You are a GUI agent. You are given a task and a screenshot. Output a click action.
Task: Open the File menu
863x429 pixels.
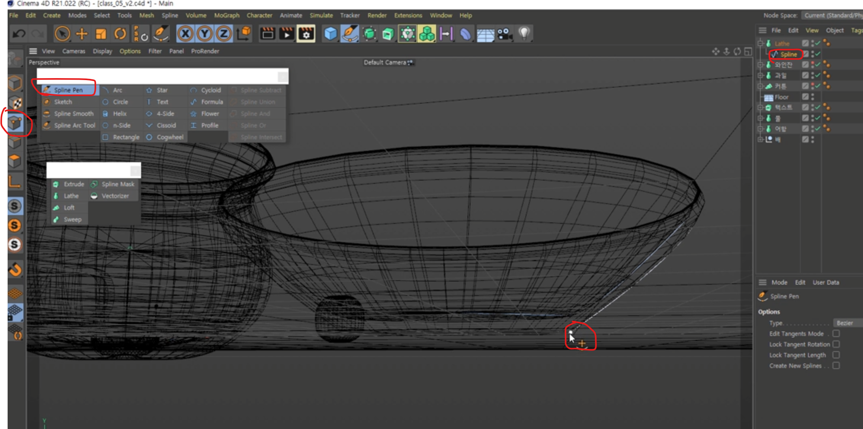(x=14, y=15)
